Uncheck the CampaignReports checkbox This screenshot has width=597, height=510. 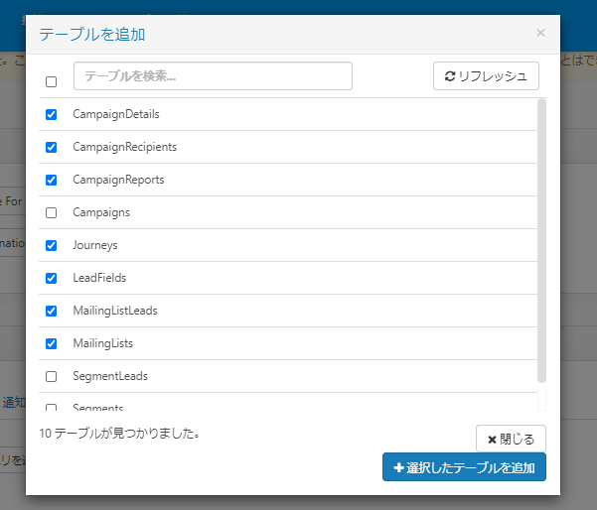coord(52,180)
